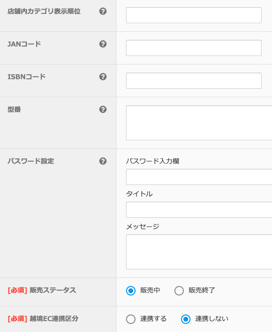Click the ISBNコード input box

[x=194, y=81]
